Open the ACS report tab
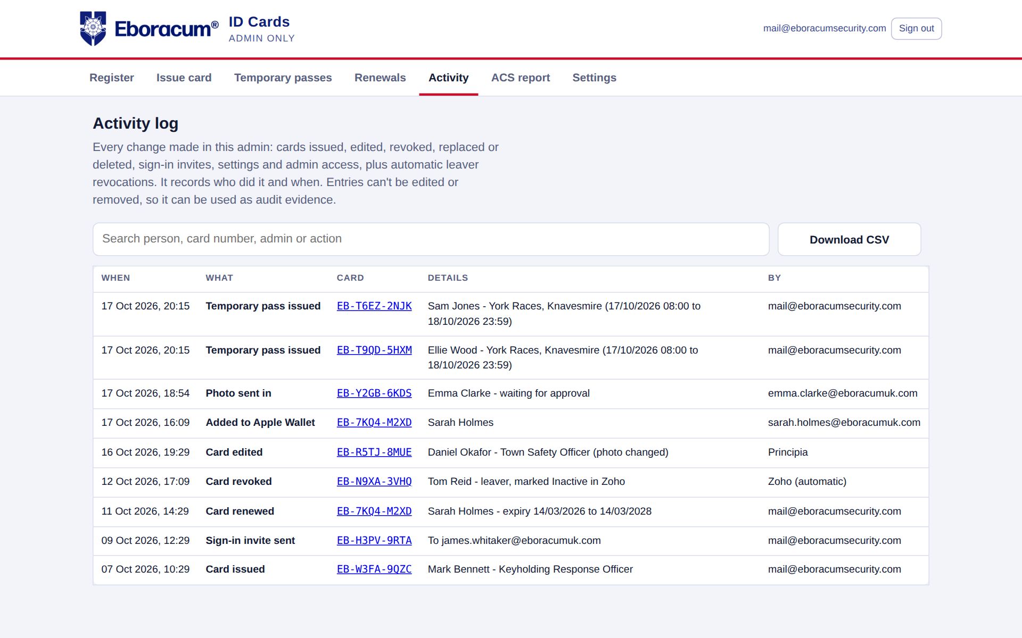The image size is (1022, 638). click(x=521, y=78)
